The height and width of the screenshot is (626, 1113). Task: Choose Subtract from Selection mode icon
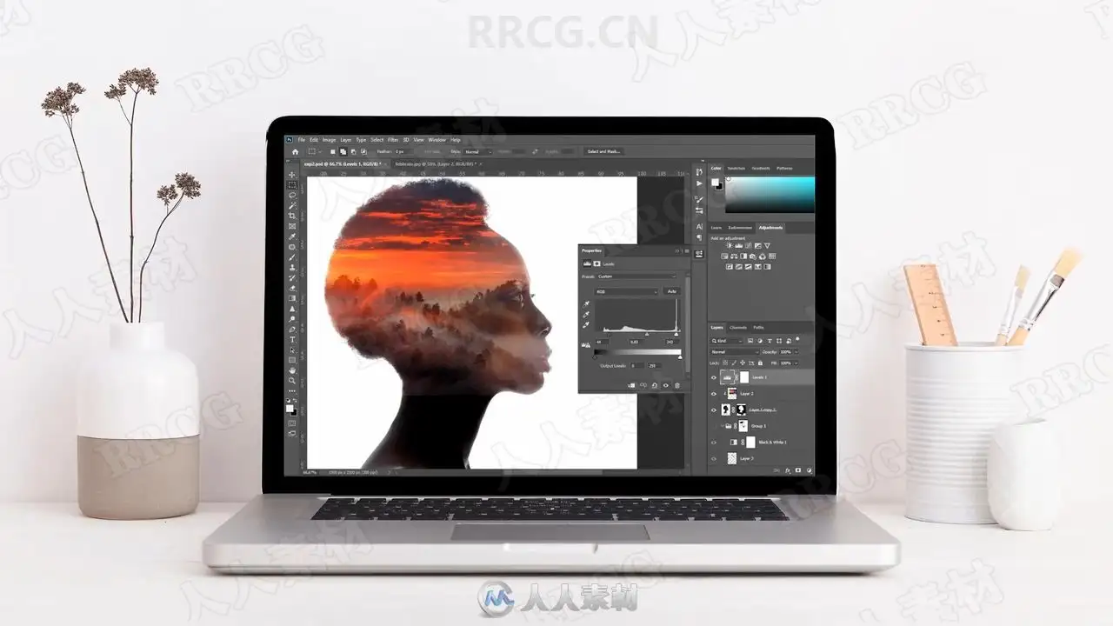(354, 151)
